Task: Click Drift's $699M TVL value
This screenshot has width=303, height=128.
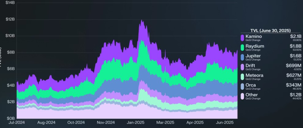Action: [295, 66]
